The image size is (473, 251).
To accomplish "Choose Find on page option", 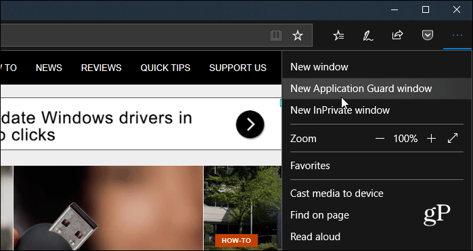I will click(377, 215).
